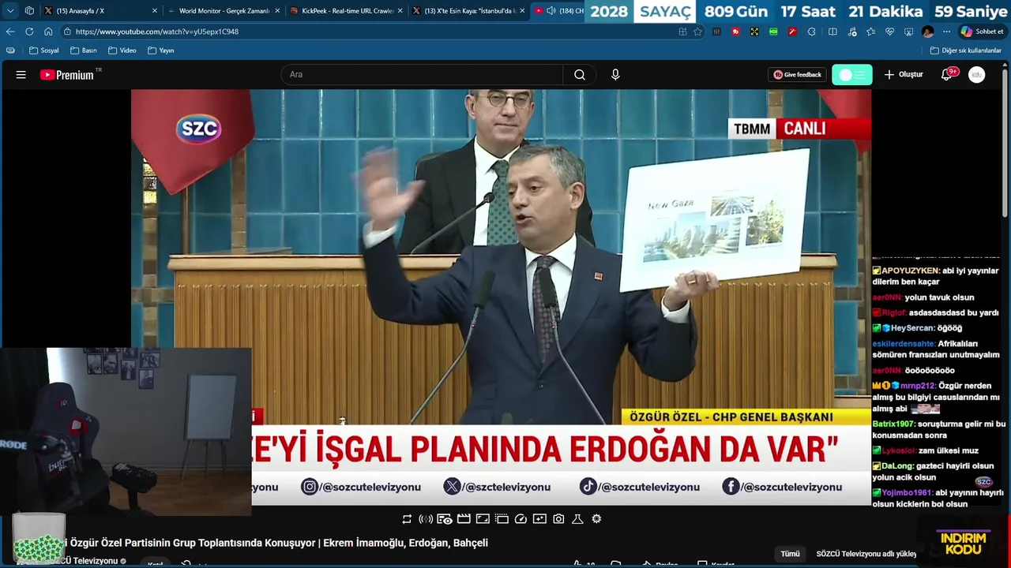The width and height of the screenshot is (1011, 568).
Task: Click the sparkle video filters icon
Action: (539, 519)
